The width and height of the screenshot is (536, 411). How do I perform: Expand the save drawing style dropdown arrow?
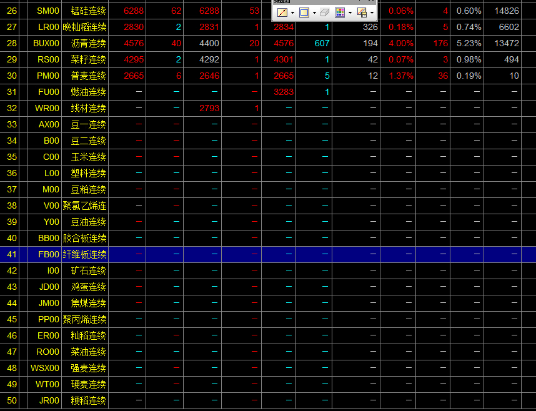(372, 12)
